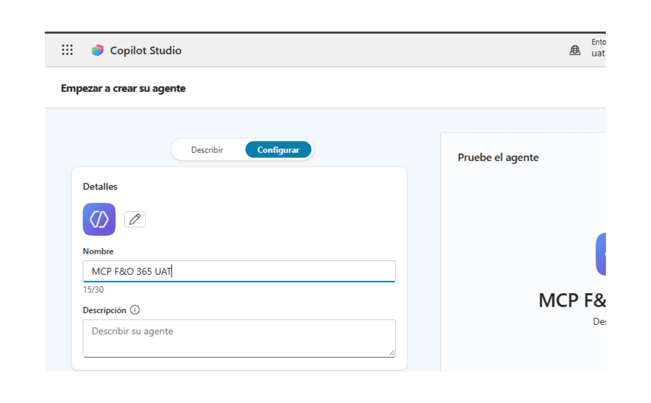The width and height of the screenshot is (651, 403).
Task: Open the uat environment selector
Action: click(598, 53)
